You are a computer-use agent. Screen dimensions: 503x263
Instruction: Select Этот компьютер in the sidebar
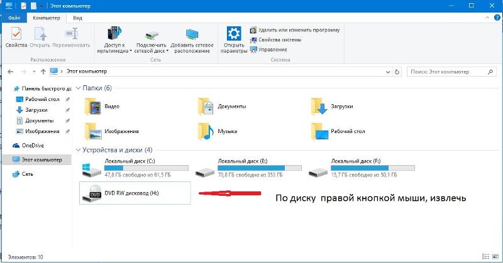(x=37, y=159)
